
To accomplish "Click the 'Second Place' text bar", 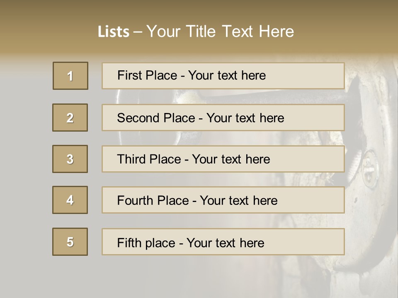I will (x=223, y=118).
